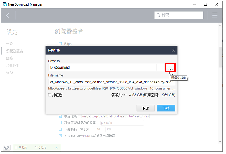The height and width of the screenshot is (154, 226).
Task: Click the 下載 download button
Action: (166, 108)
